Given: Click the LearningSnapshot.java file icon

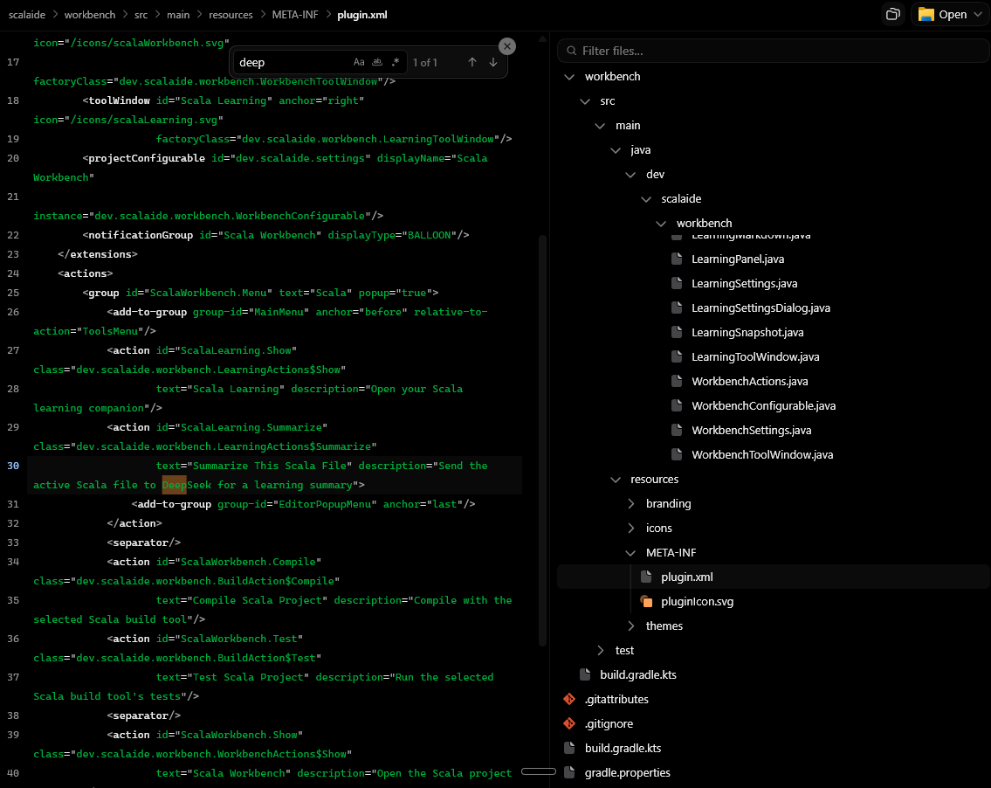Looking at the screenshot, I should 677,332.
